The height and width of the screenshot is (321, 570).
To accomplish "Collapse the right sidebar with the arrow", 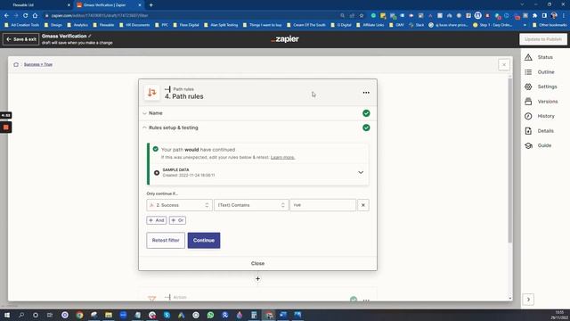I will coord(528,300).
